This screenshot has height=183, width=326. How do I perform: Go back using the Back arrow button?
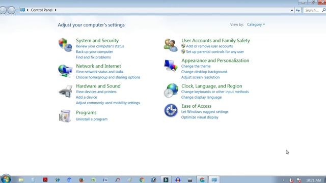[3, 10]
